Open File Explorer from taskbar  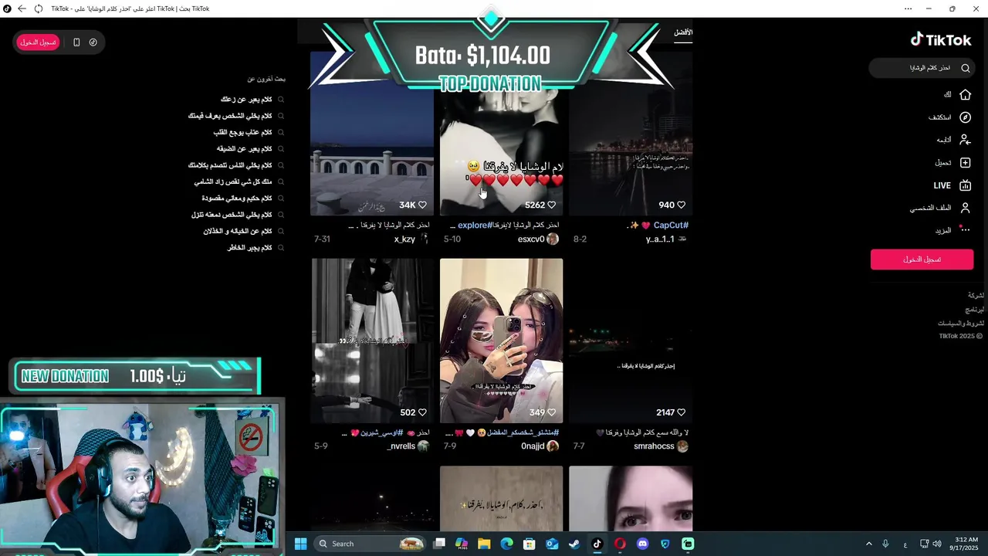[484, 544]
